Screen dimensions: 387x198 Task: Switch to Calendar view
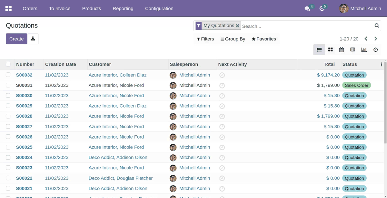click(342, 50)
